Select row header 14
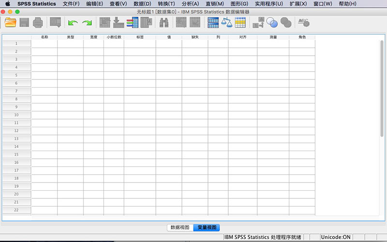Screen dimensions: 387x242 (16, 147)
